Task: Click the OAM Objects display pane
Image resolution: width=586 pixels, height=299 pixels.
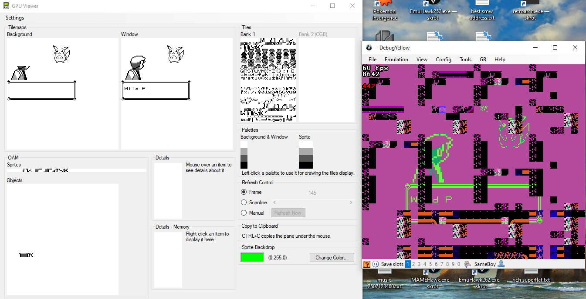Action: tap(63, 239)
